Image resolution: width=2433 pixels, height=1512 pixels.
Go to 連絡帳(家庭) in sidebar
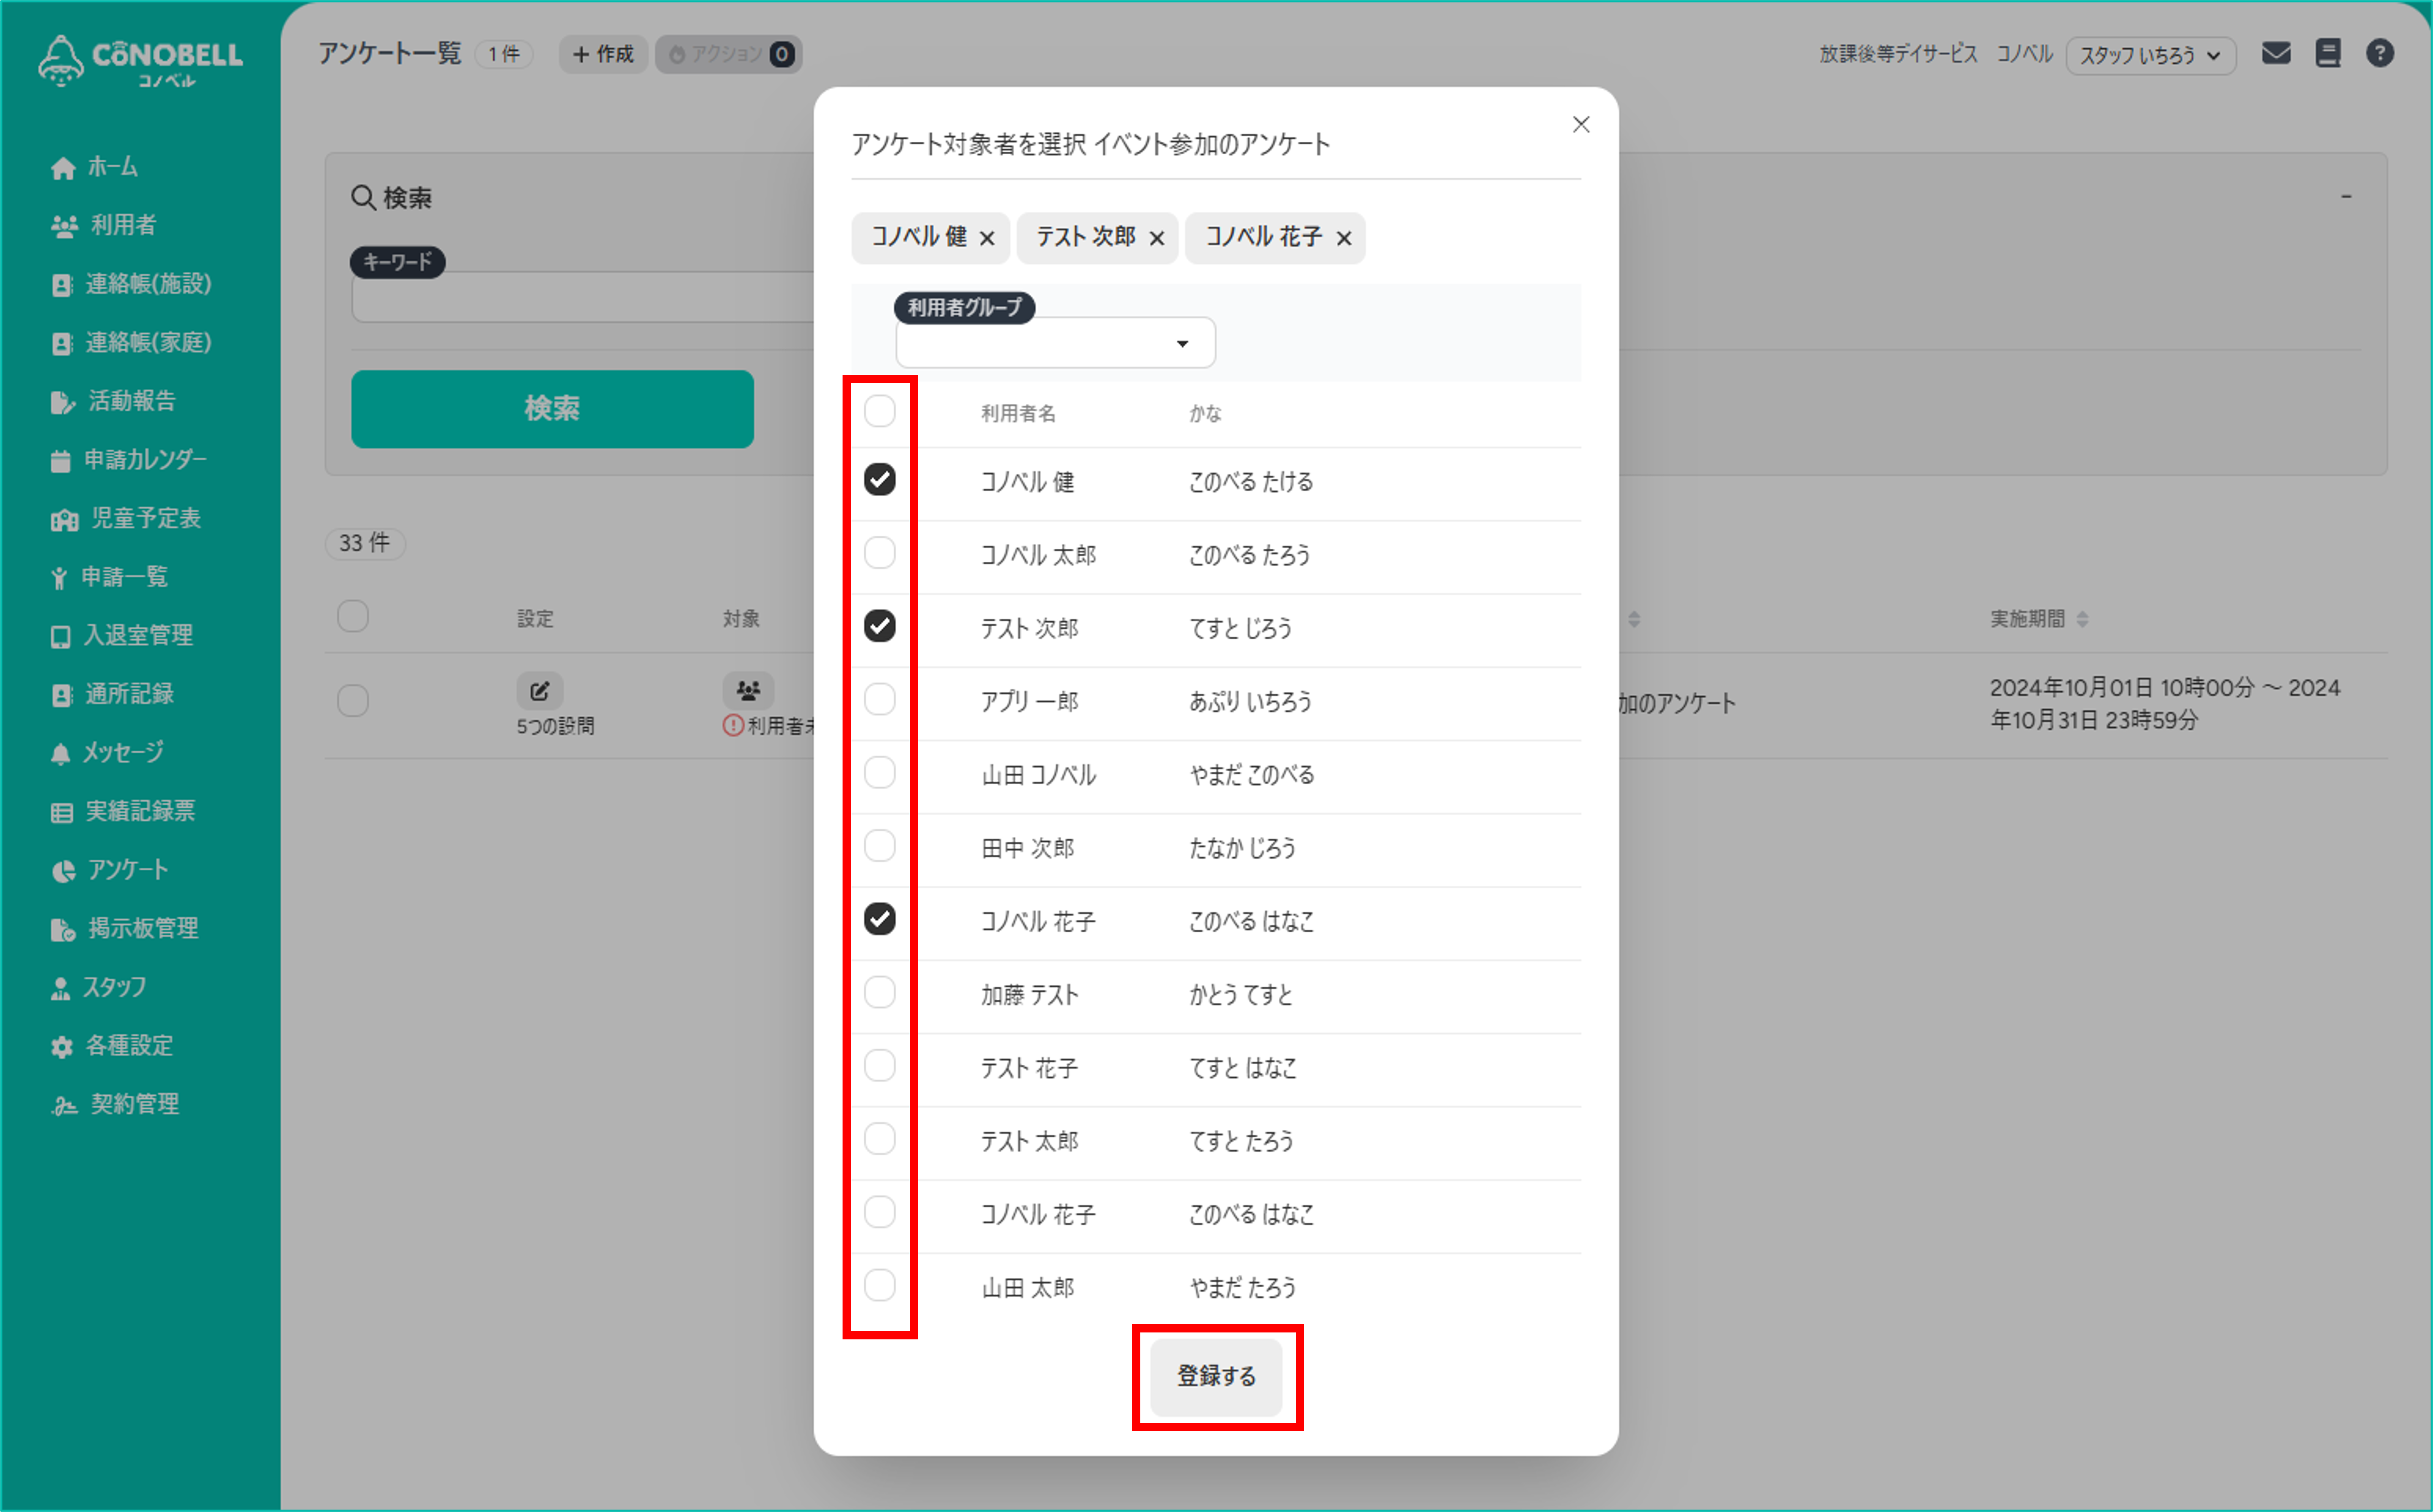[131, 342]
